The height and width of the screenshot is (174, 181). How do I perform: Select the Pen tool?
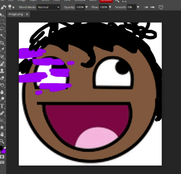click(x=2, y=113)
